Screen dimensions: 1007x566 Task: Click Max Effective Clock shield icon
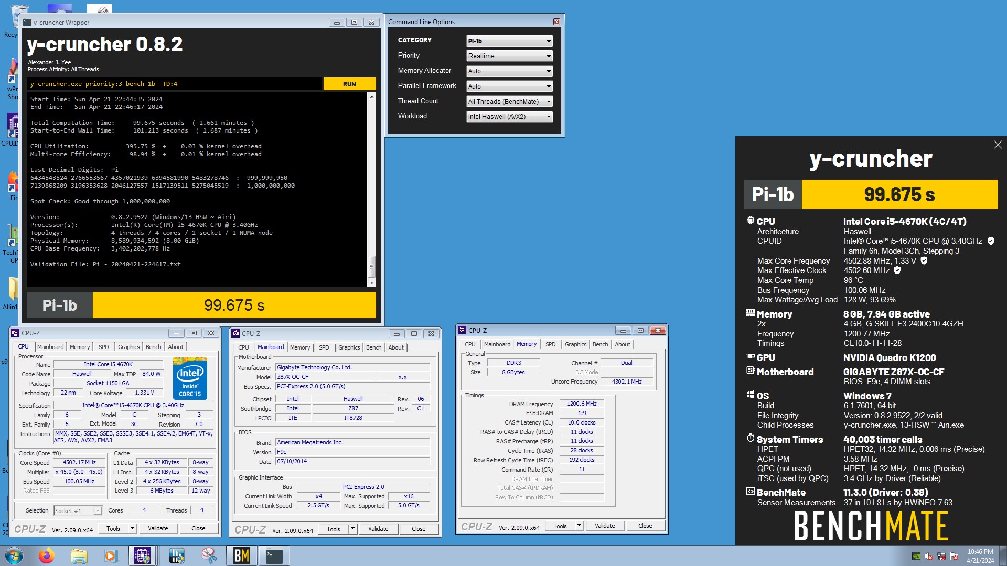pyautogui.click(x=897, y=270)
